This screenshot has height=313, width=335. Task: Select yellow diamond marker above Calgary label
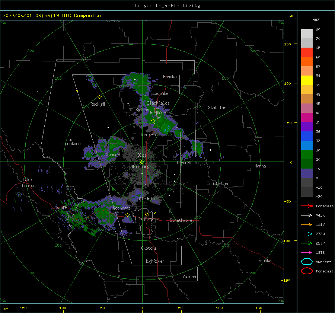[x=147, y=214]
